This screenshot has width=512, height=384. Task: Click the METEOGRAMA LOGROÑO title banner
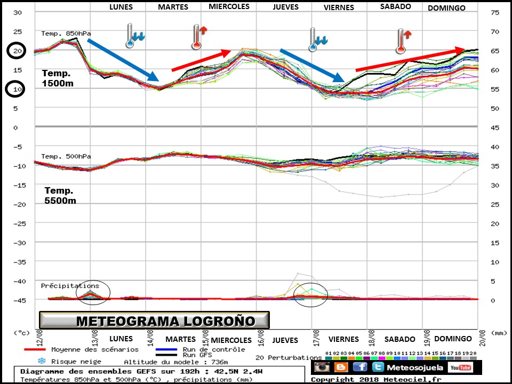pos(154,321)
